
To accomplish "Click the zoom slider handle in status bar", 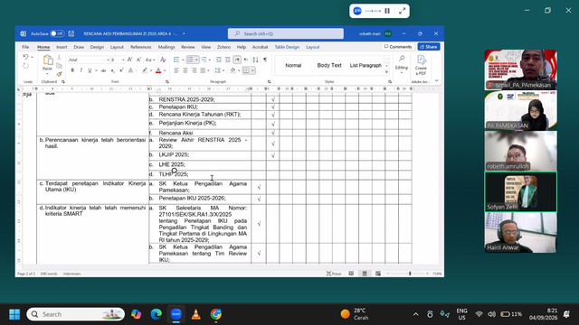I will pos(410,274).
